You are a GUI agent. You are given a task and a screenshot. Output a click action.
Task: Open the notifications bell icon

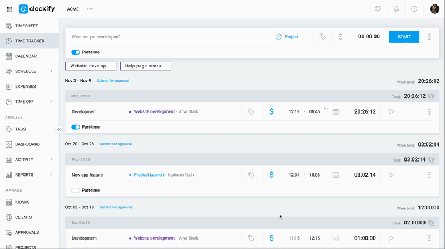[397, 9]
